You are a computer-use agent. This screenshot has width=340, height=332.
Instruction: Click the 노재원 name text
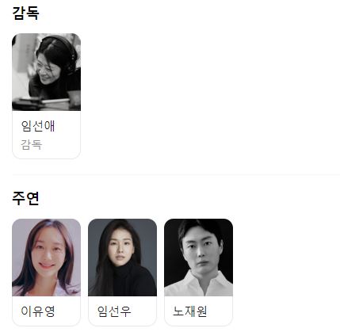coord(190,311)
